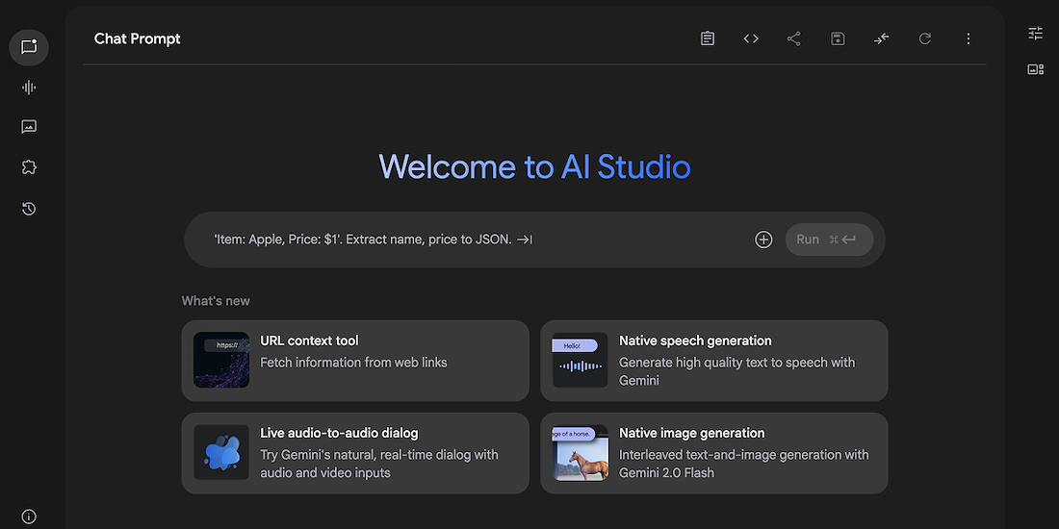Save the prompt with the floppy disk icon
Viewport: 1059px width, 529px height.
(x=838, y=38)
